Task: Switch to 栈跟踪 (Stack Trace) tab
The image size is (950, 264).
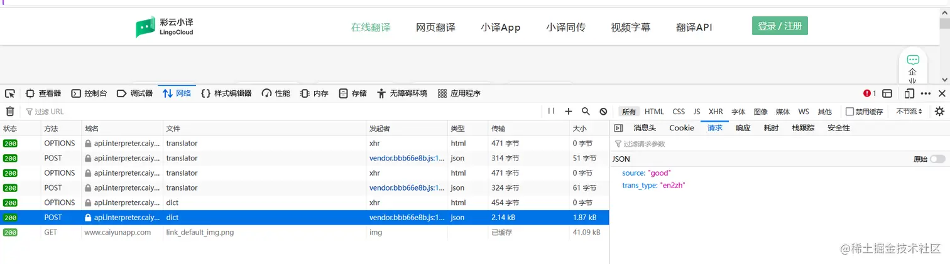Action: 803,128
